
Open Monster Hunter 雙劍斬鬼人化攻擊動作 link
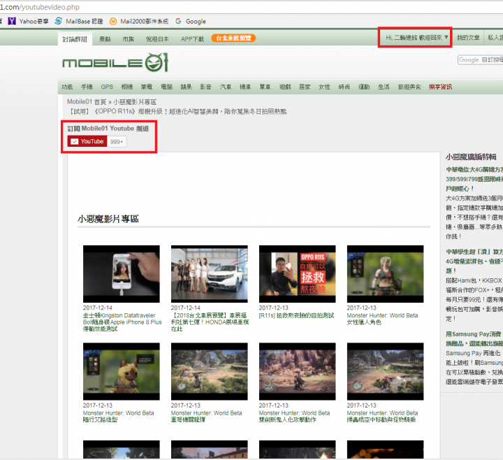294,417
